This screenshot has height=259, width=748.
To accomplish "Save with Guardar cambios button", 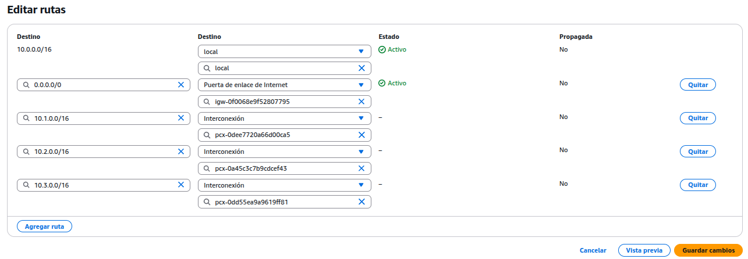I will tap(708, 250).
